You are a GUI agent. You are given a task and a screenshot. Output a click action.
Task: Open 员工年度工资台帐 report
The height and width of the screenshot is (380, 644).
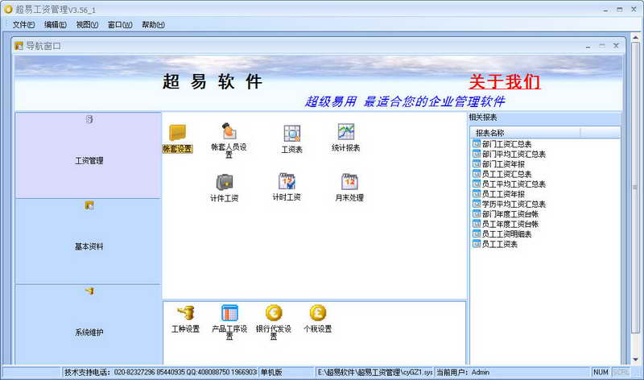pos(506,224)
